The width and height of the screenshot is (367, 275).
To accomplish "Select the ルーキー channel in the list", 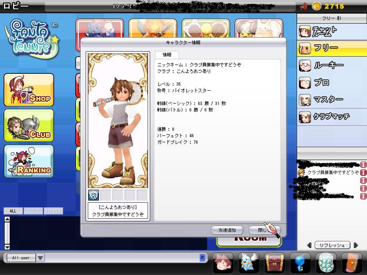I will [x=328, y=66].
